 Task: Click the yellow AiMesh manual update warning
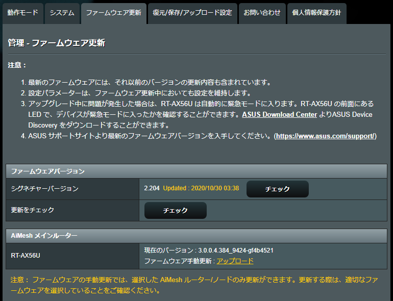point(195,285)
